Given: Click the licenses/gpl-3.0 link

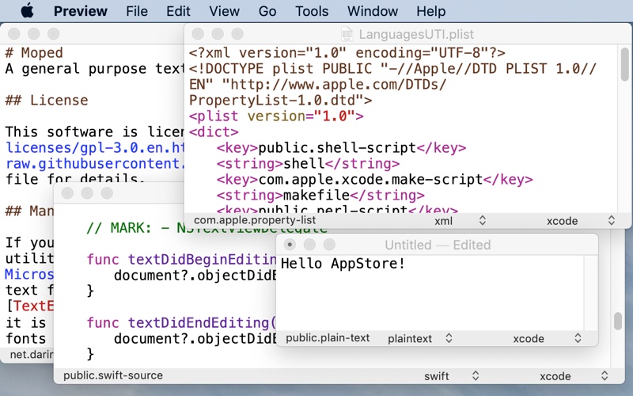Looking at the screenshot, I should pos(95,148).
